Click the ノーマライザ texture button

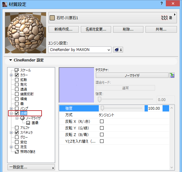(132, 76)
